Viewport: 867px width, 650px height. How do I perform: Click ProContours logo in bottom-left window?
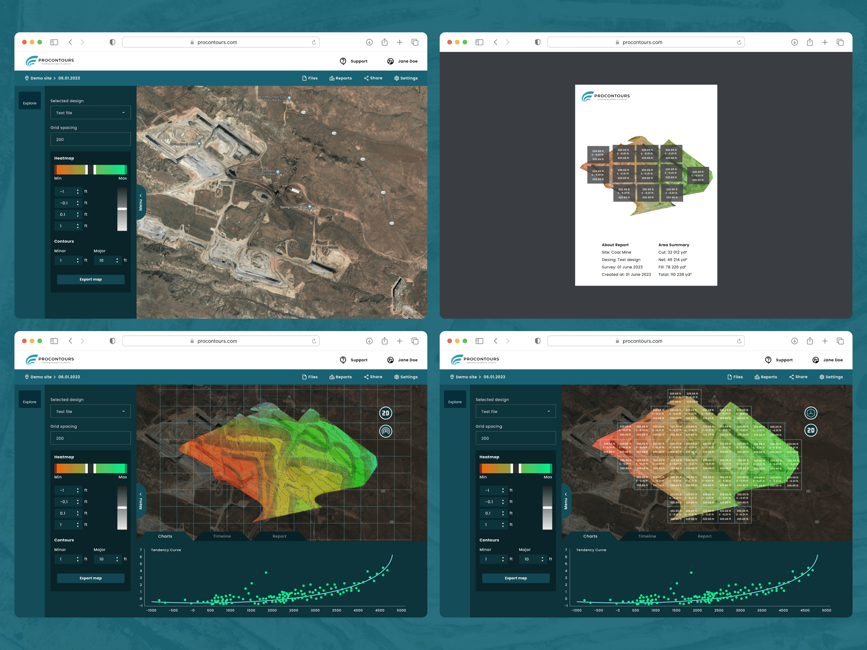pos(50,360)
